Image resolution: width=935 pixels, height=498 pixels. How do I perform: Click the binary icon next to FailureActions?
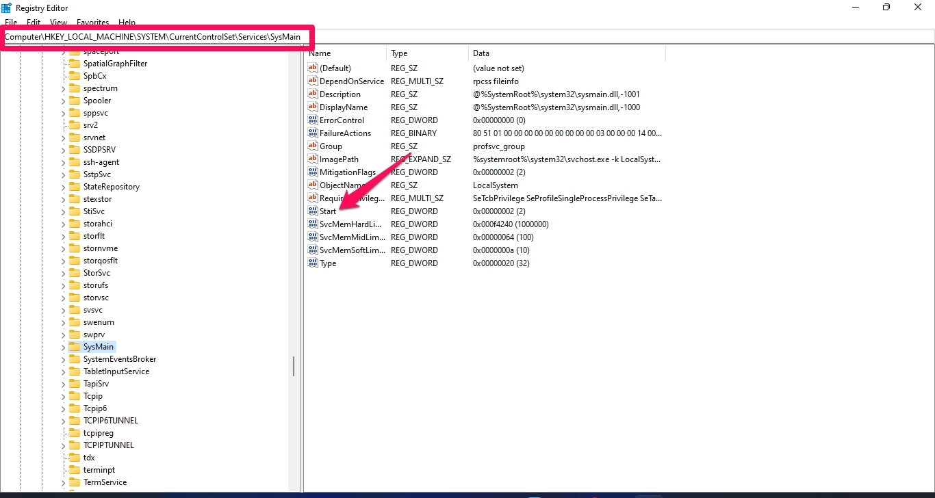pos(312,133)
